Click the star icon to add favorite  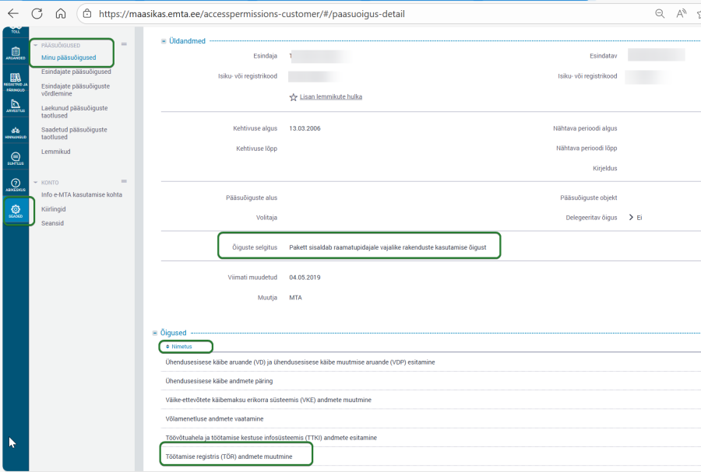pos(293,97)
